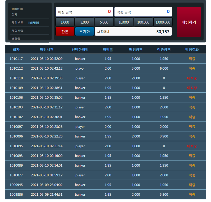Click the 1010118 round number text
This screenshot has width=211, height=202.
pos(17,9)
